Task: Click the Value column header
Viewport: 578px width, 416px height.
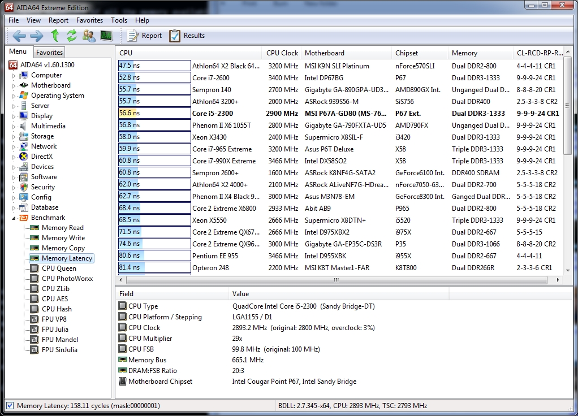Action: coord(339,294)
